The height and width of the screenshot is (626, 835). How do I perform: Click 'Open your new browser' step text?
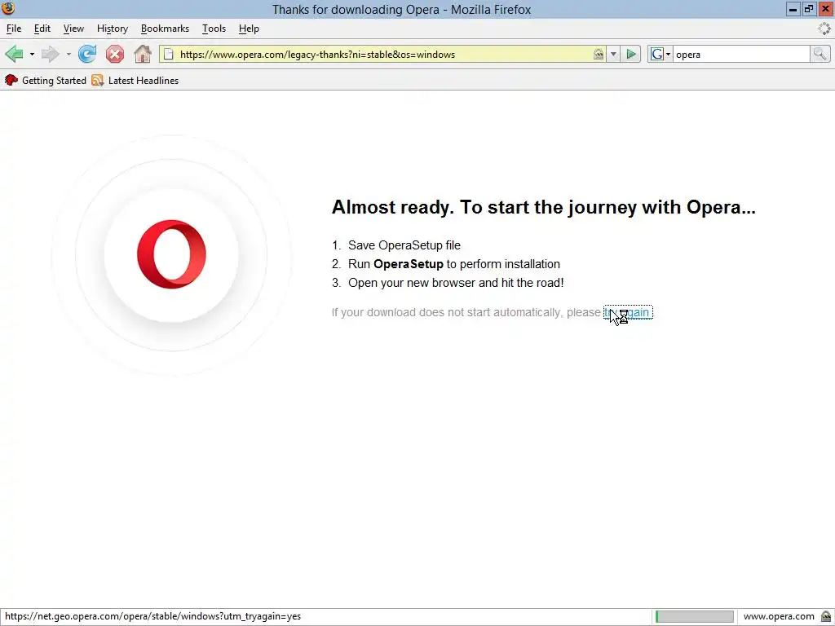[x=456, y=283]
